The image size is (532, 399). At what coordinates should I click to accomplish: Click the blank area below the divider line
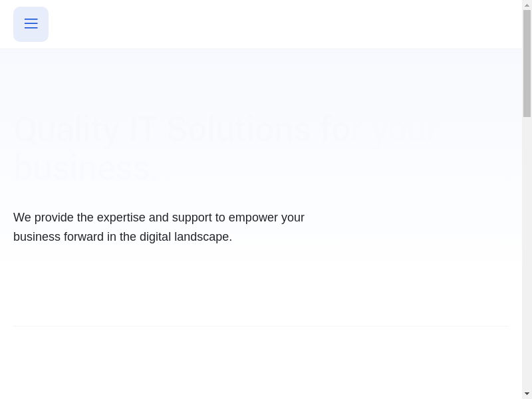click(261, 362)
